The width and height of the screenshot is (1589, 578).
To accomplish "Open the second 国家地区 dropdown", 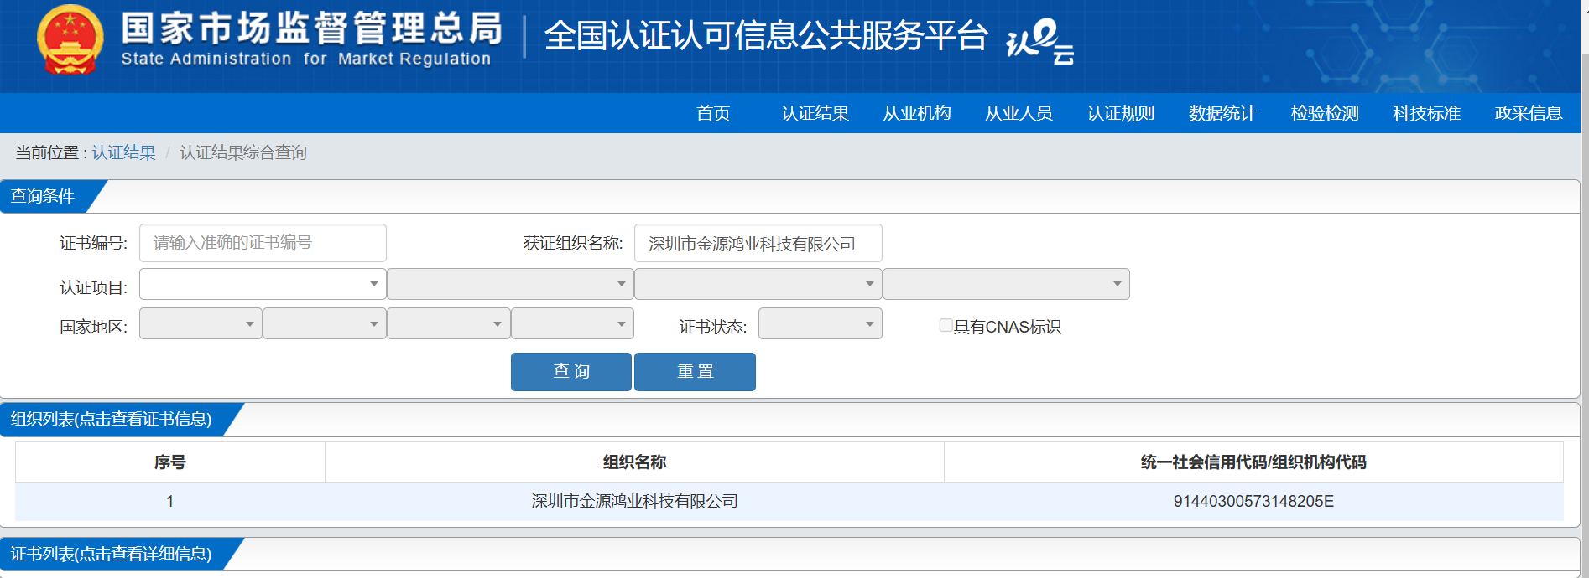I will click(x=325, y=323).
